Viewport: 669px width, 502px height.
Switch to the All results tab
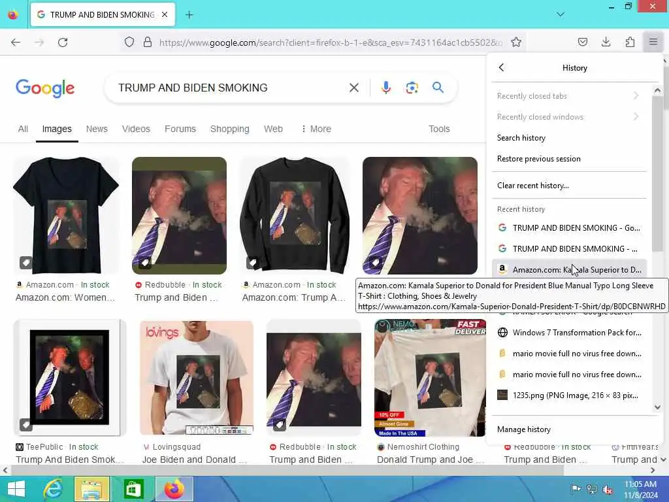click(x=23, y=129)
